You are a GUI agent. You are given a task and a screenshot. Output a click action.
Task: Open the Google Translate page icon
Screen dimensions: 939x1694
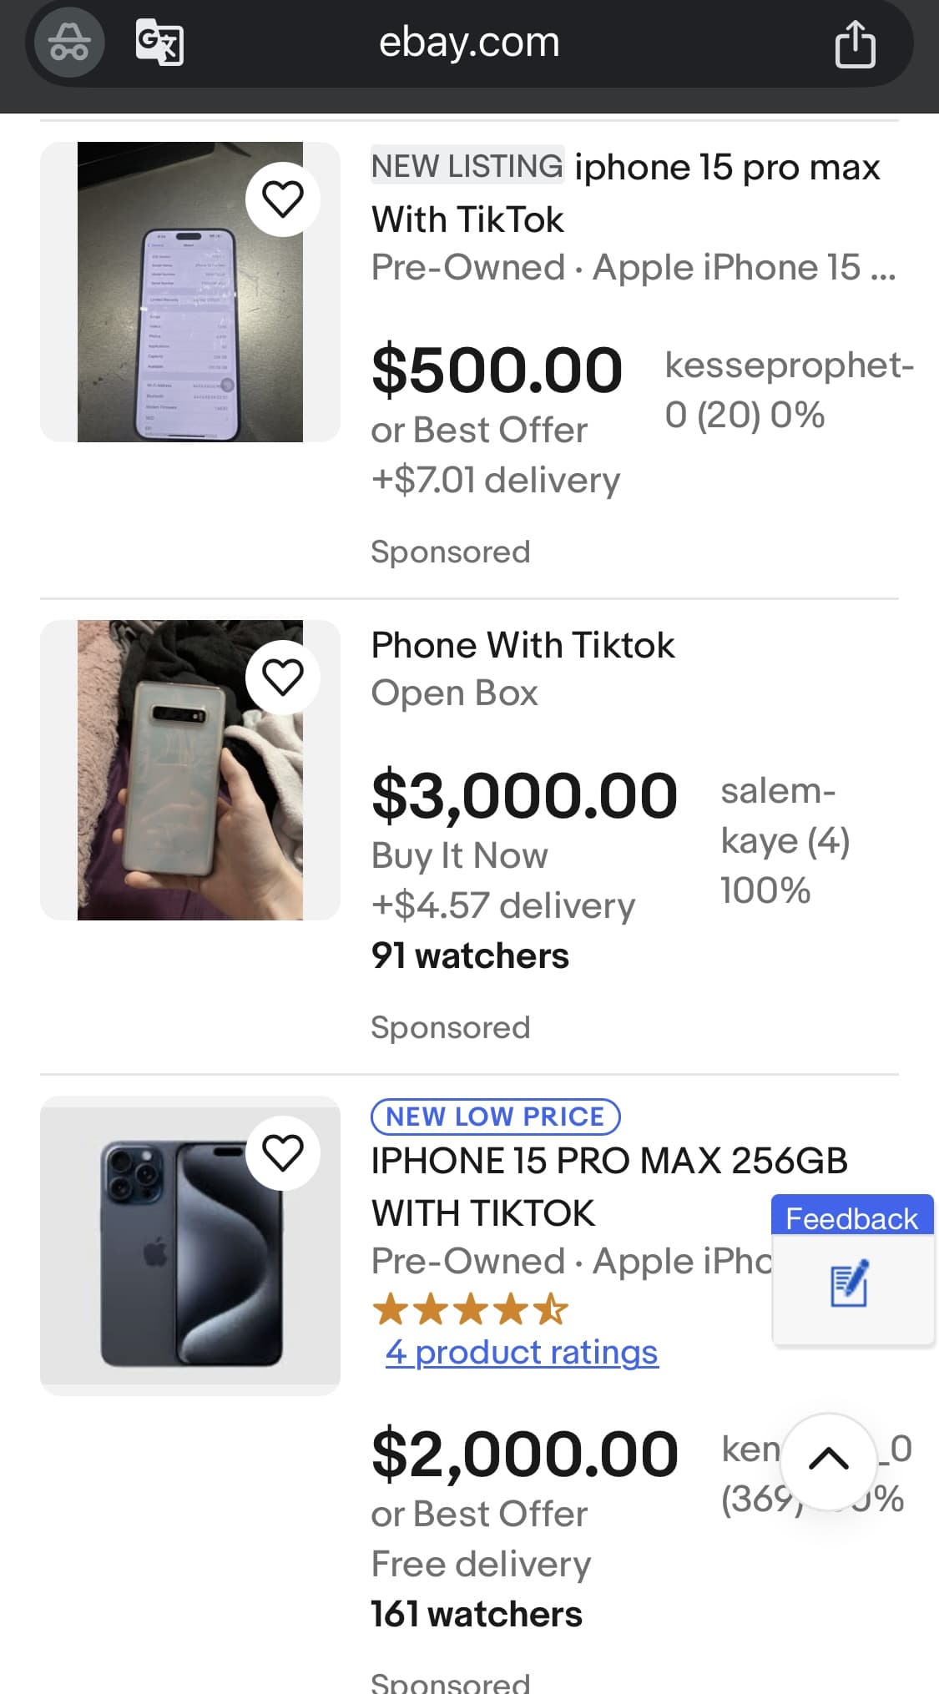point(159,42)
